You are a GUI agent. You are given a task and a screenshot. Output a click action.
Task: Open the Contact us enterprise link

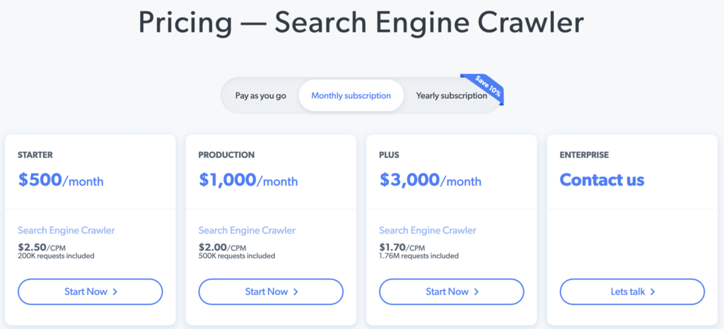tap(602, 179)
